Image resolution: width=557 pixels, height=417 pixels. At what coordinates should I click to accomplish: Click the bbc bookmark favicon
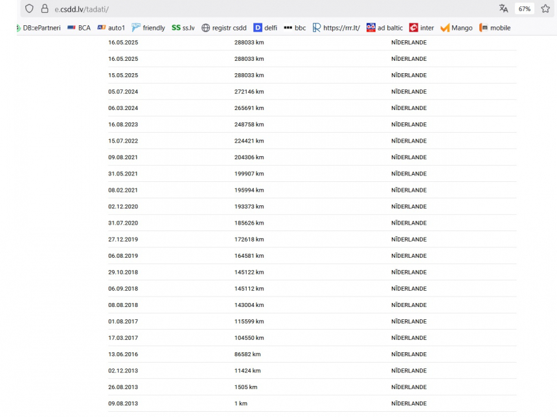click(288, 28)
